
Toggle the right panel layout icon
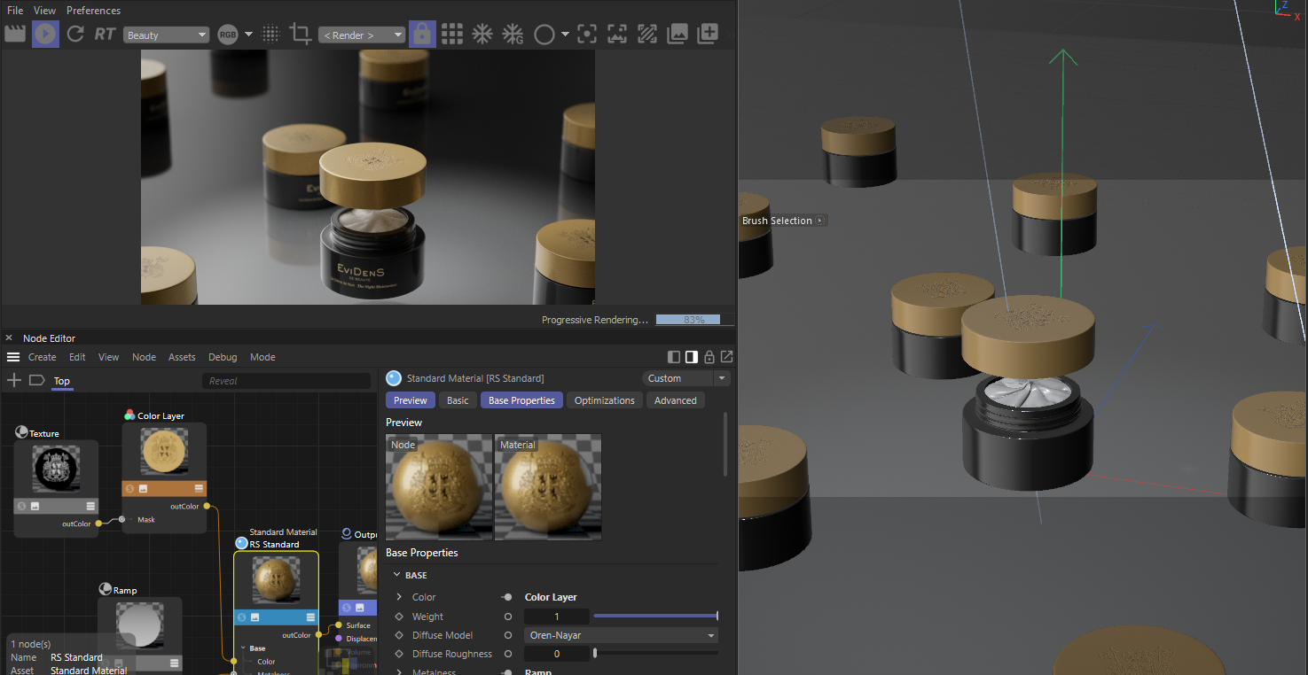click(692, 357)
